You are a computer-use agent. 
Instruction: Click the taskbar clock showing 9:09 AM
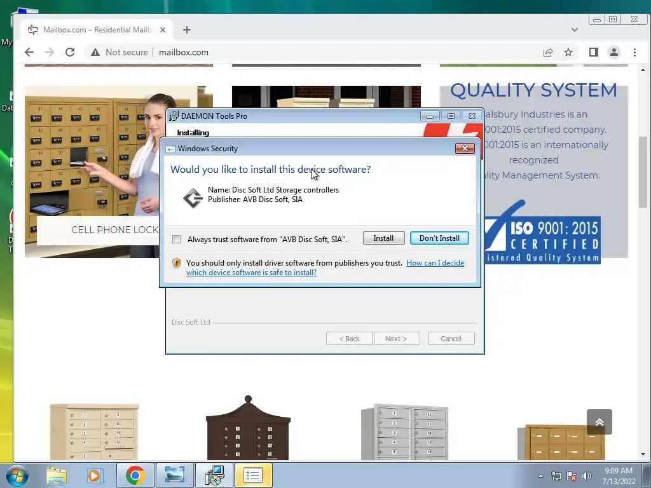(x=619, y=476)
